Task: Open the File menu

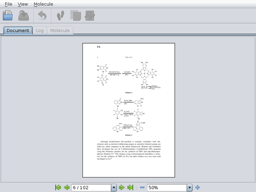Action: pyautogui.click(x=8, y=4)
